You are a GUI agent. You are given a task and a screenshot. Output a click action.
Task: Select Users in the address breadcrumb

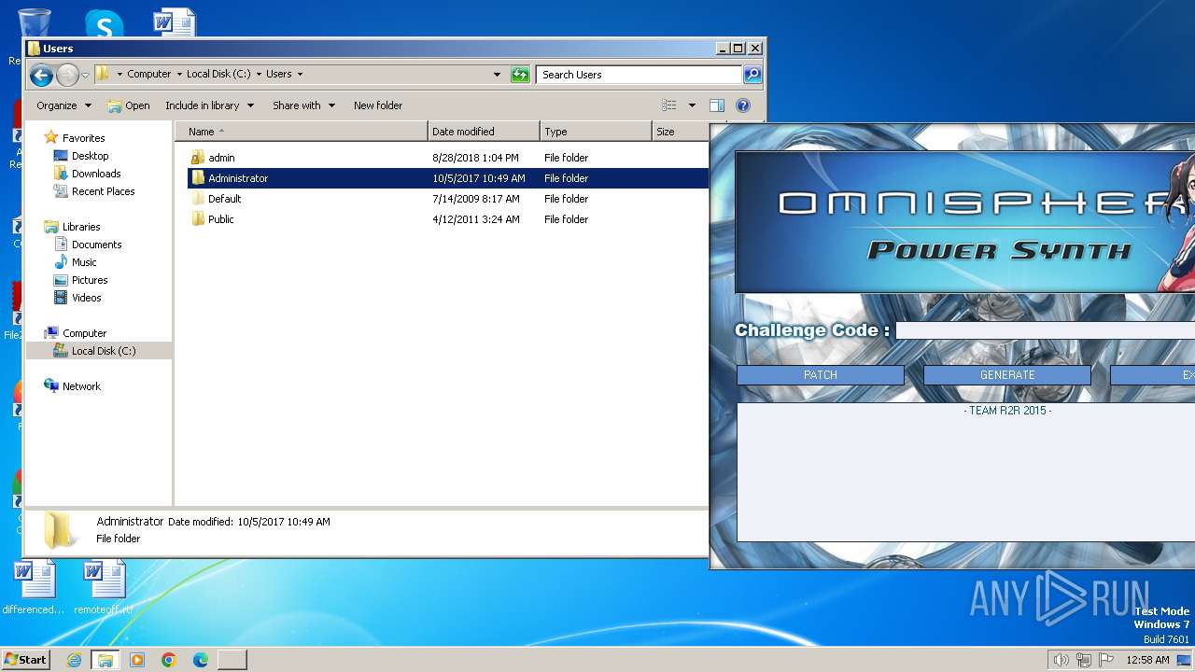click(x=279, y=74)
